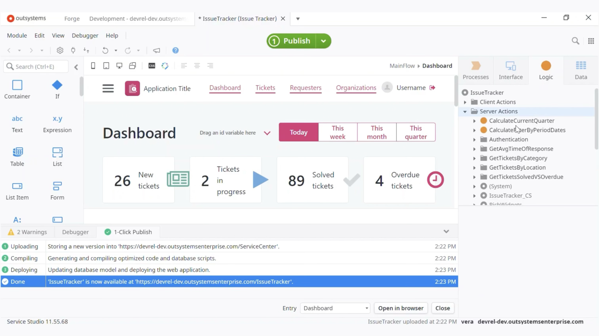Select the This week period button
Screen dimensions: 599x336
coord(338,132)
